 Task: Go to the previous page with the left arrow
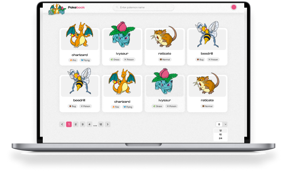coord(62,125)
